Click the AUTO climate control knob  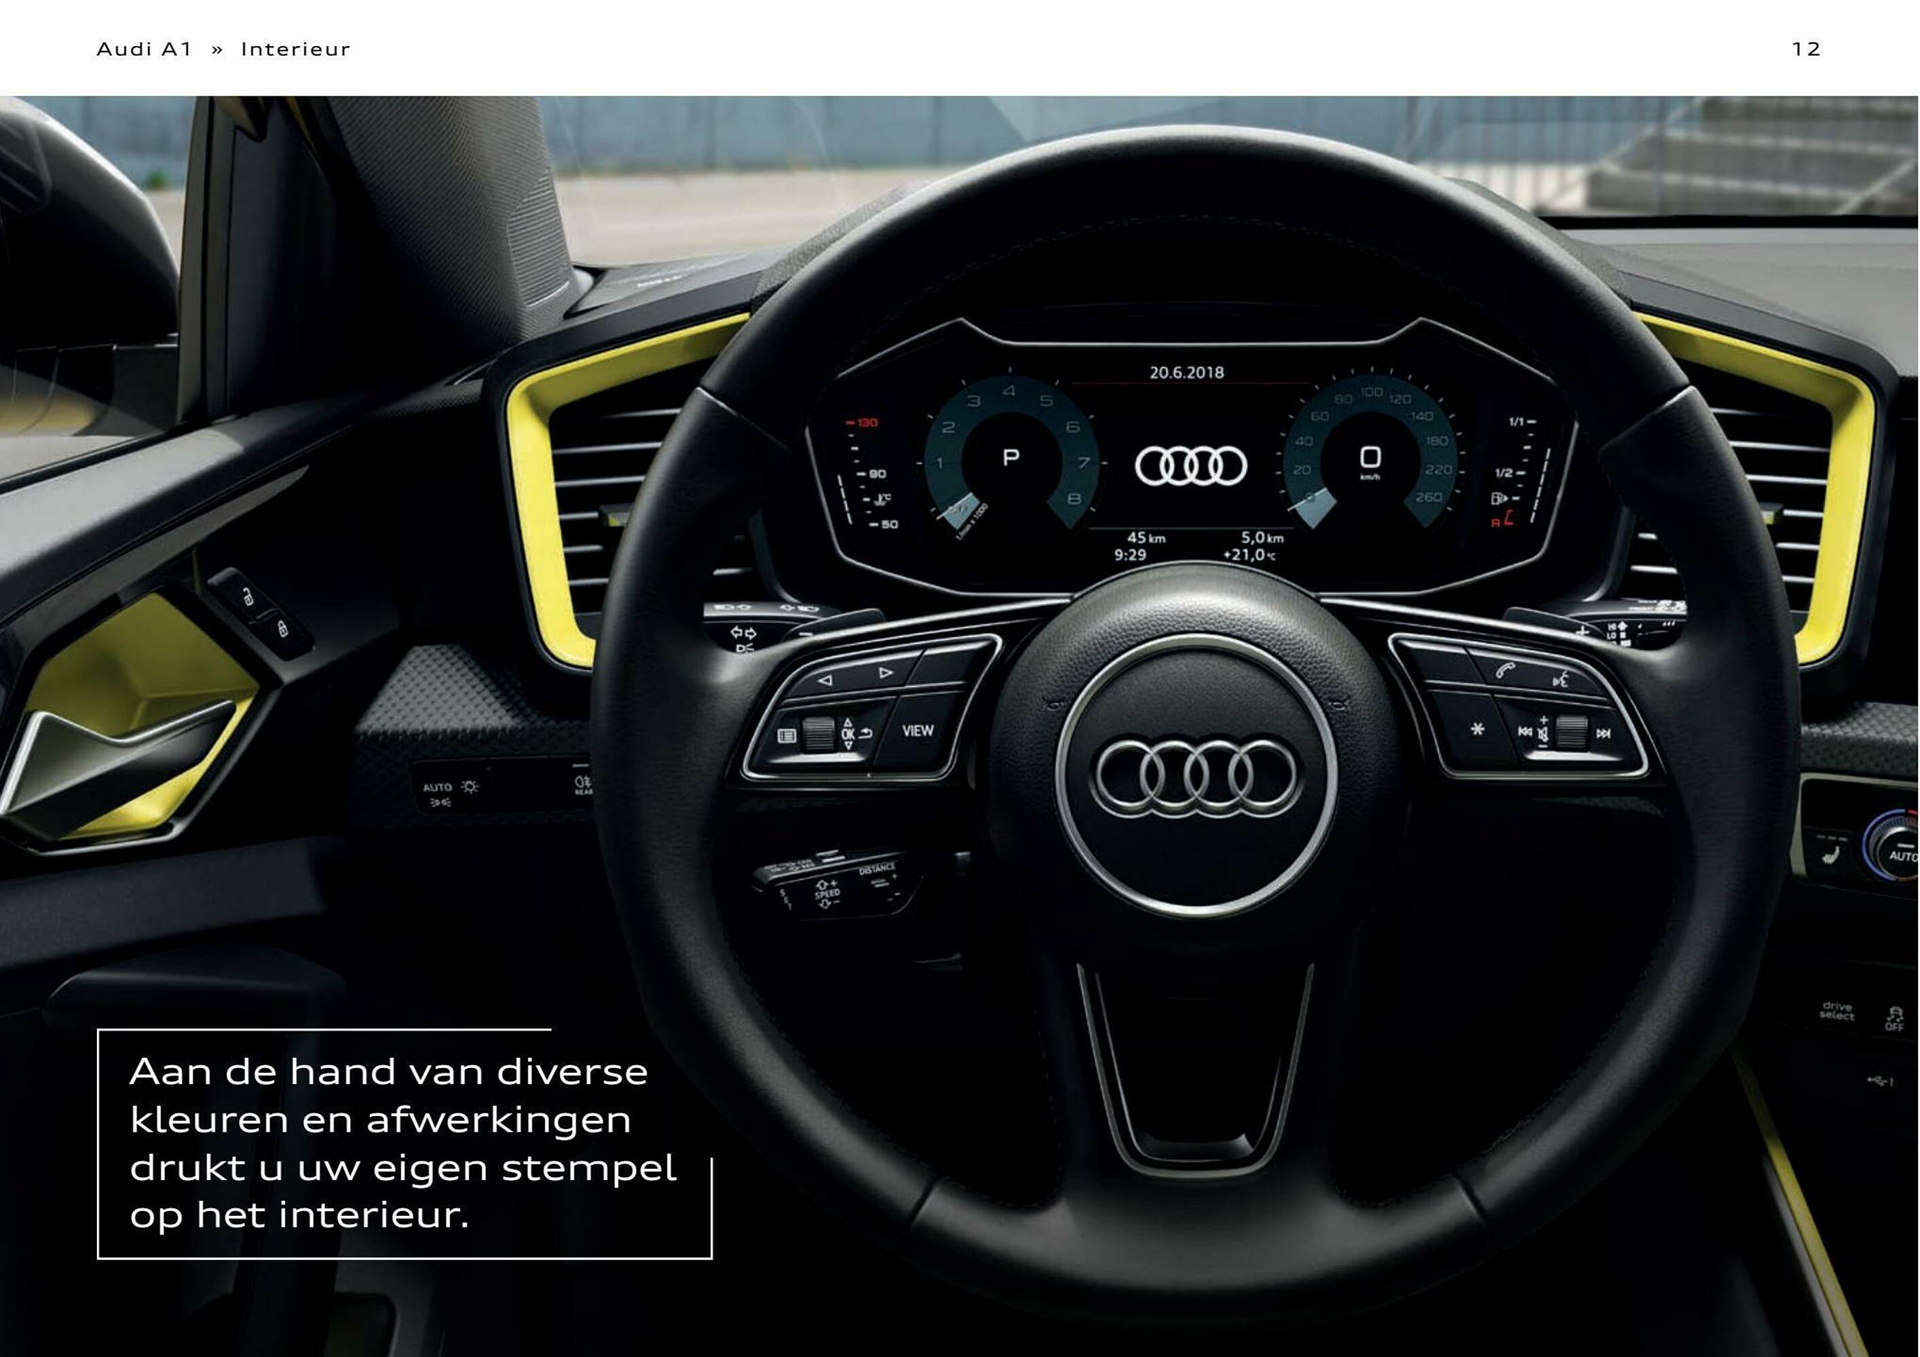tap(1891, 845)
